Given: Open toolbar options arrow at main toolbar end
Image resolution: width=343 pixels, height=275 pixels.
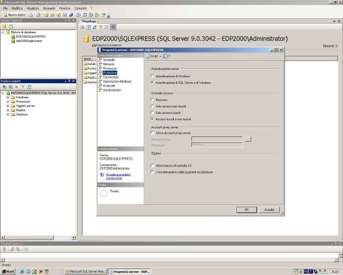Looking at the screenshot, I should [x=108, y=16].
